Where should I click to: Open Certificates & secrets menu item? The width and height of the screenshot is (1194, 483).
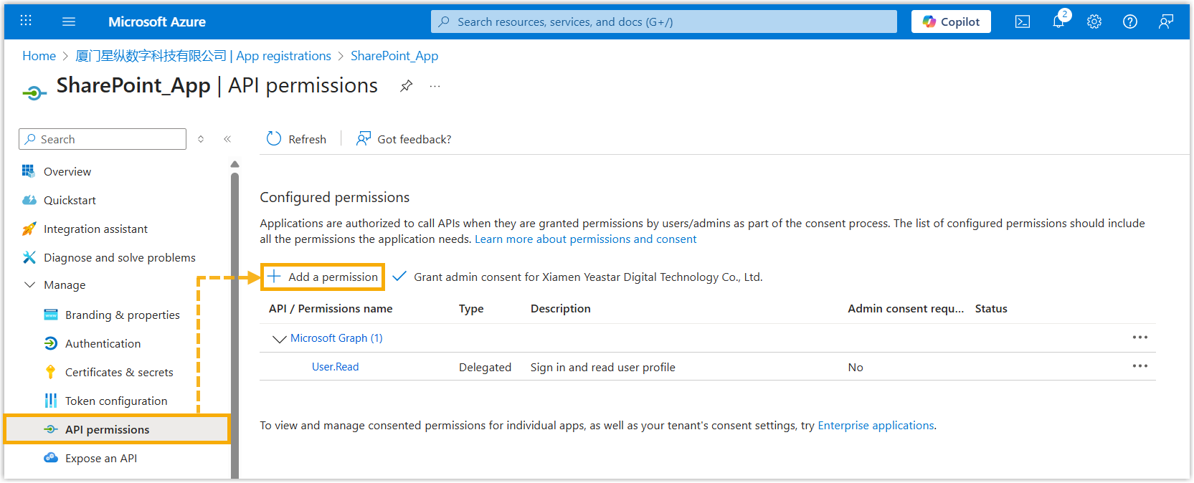click(x=119, y=372)
